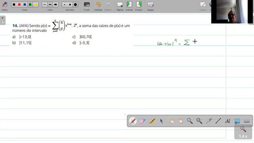Select the black pen color

[14, 4]
